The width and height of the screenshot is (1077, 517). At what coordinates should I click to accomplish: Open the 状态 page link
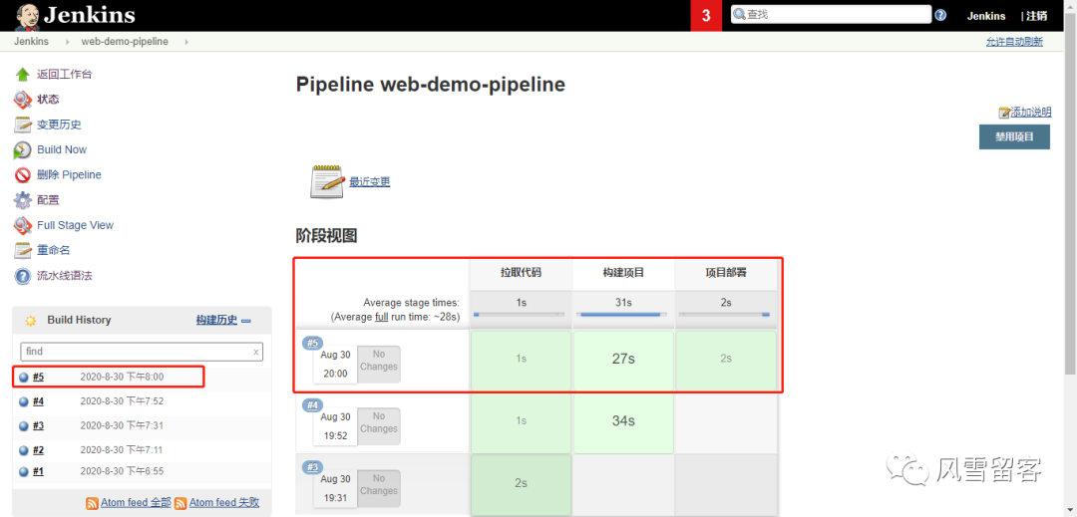48,100
